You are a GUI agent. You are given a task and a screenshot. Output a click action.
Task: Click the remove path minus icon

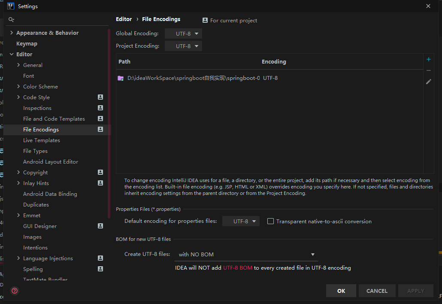click(x=428, y=70)
